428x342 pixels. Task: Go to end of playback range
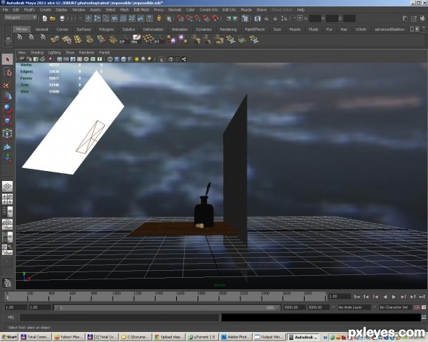click(422, 296)
